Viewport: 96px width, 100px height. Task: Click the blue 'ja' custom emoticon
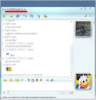pyautogui.click(x=7, y=54)
